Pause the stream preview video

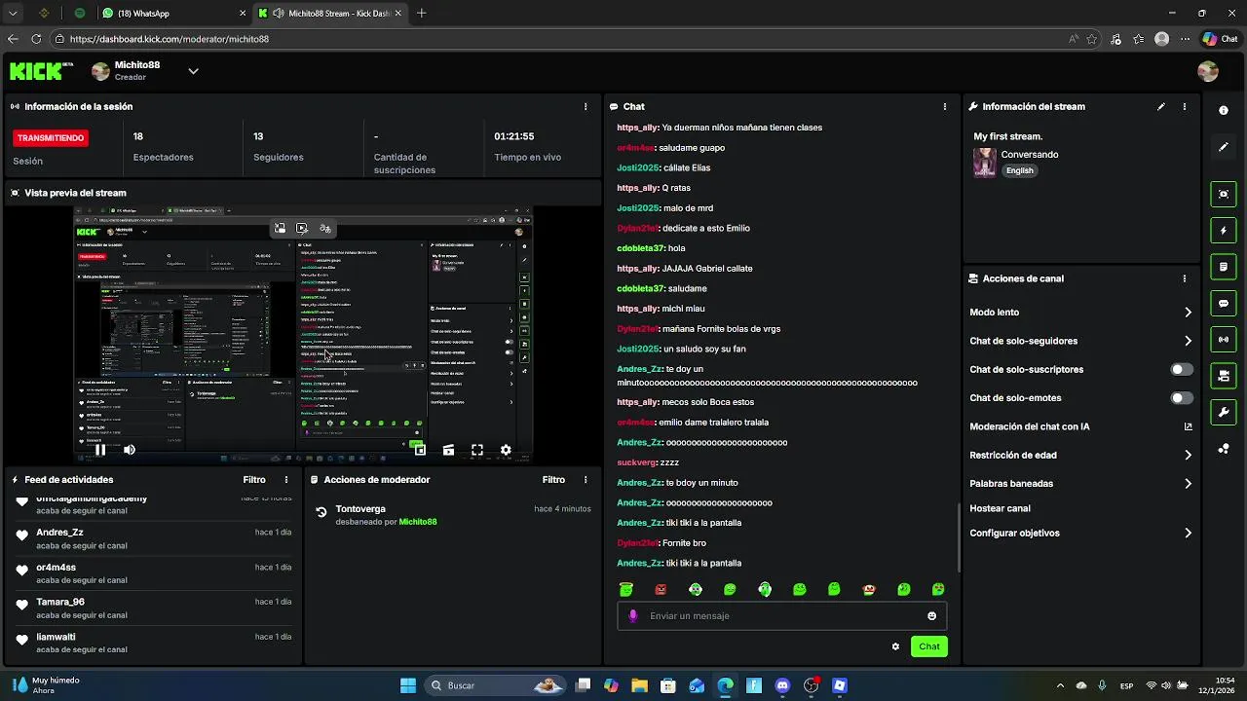pos(100,450)
